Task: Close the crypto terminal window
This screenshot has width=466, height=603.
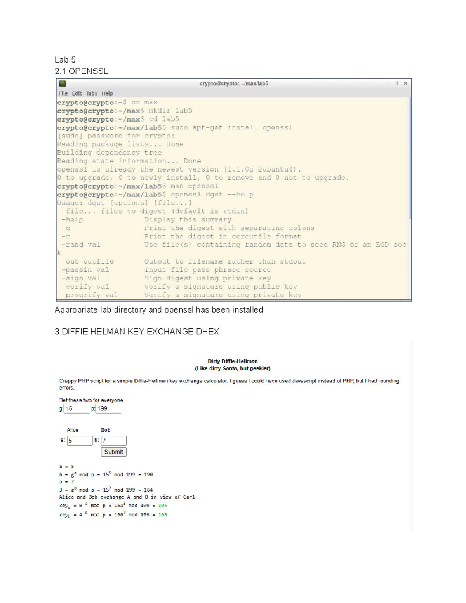Action: click(405, 83)
